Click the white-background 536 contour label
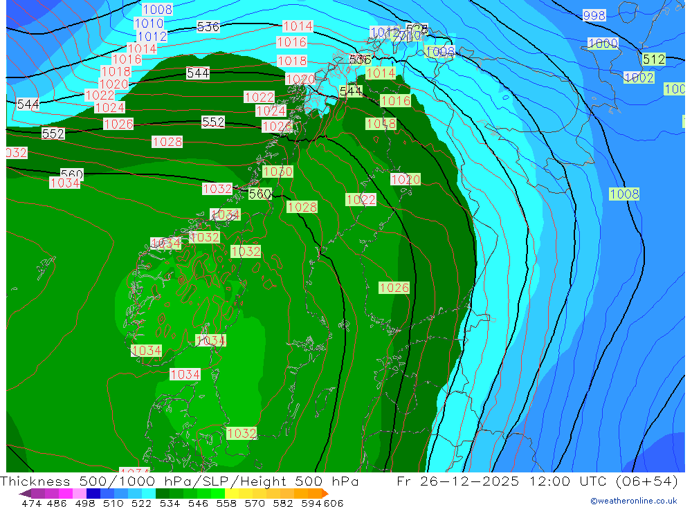 pyautogui.click(x=208, y=27)
